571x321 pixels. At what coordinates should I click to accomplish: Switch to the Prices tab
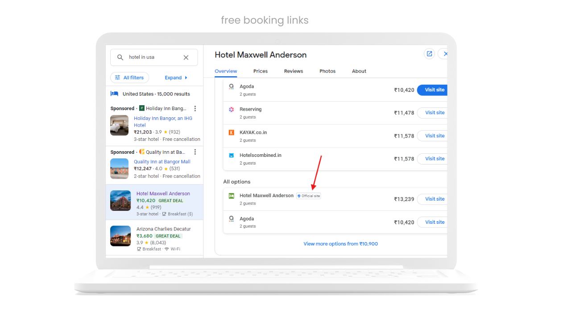tap(260, 71)
